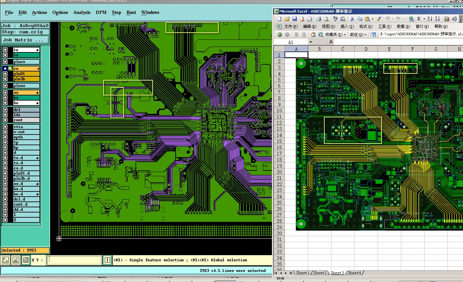Select layer pln3b name

26,79
